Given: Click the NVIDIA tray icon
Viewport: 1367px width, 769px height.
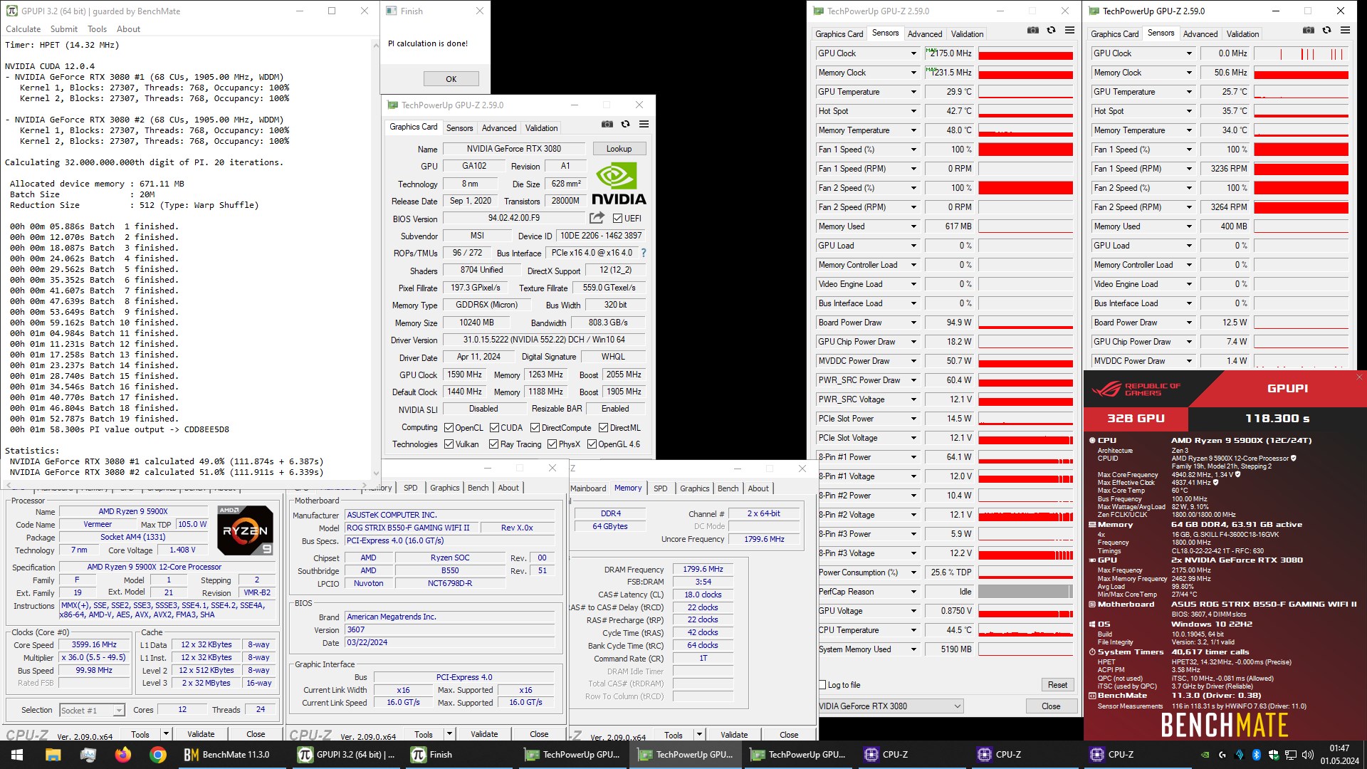Looking at the screenshot, I should [1205, 755].
